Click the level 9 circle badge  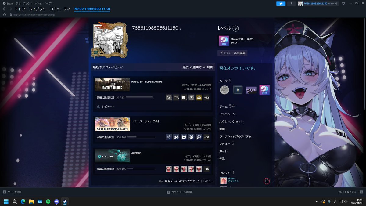(x=235, y=28)
